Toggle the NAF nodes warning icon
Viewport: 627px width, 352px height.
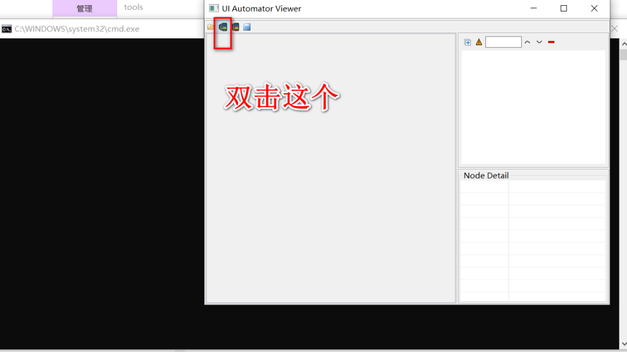pos(478,42)
